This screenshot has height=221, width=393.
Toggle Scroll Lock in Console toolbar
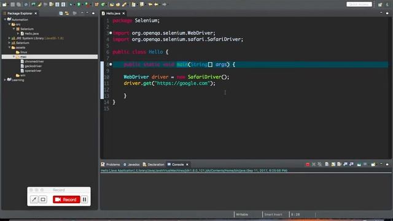coord(333,165)
